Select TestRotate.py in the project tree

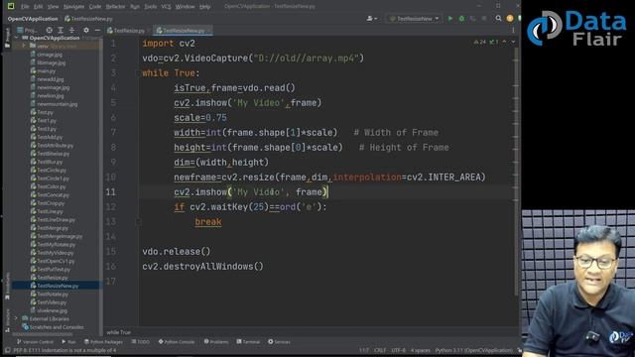click(49, 294)
